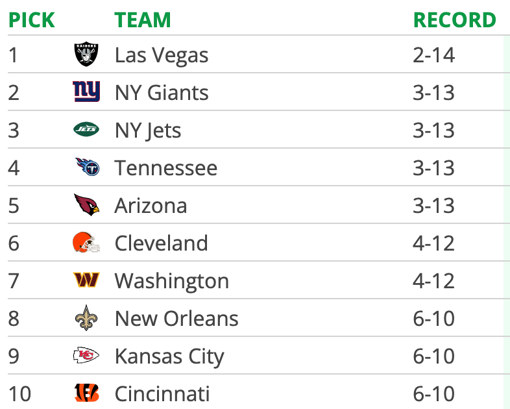Select the NY Jets logo
Viewport: 510px width, 409px height.
click(86, 129)
